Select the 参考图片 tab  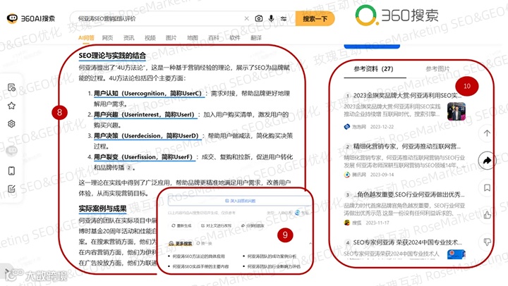[x=437, y=69]
